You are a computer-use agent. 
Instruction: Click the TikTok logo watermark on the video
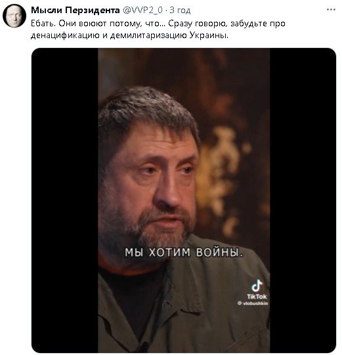tap(257, 285)
